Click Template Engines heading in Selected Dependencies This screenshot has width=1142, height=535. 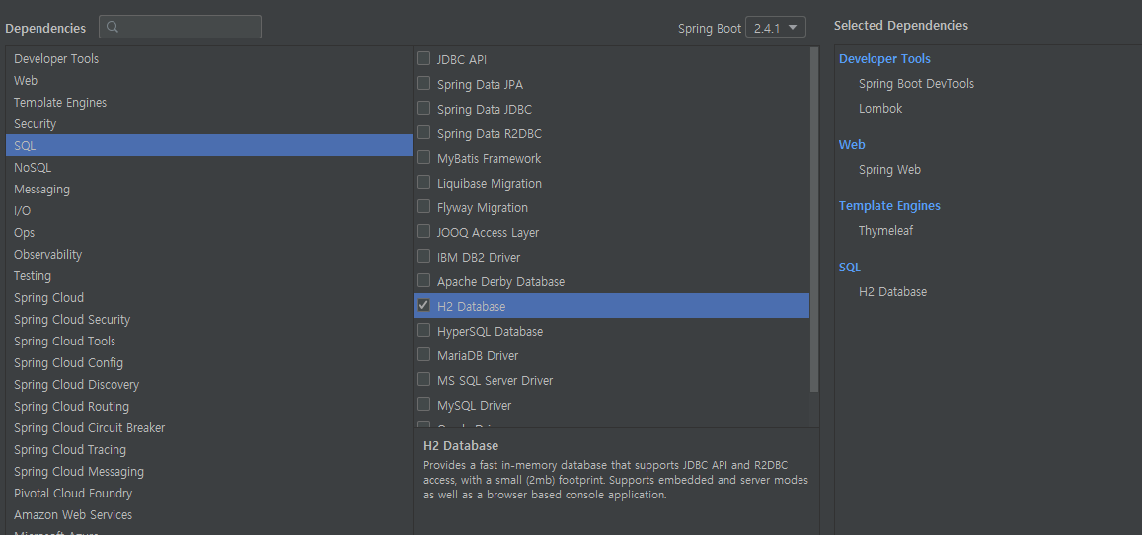(x=889, y=206)
